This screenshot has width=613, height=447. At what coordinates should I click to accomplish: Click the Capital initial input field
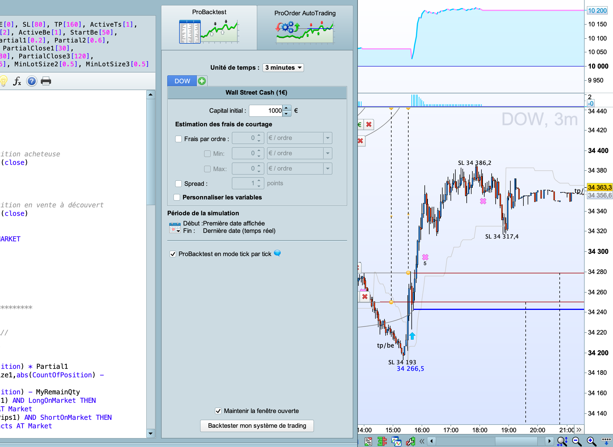pyautogui.click(x=266, y=110)
